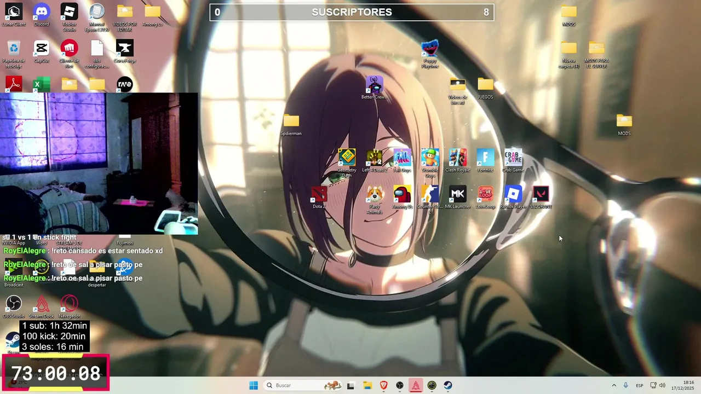
Task: Select the JUEGOS folder
Action: 485,88
